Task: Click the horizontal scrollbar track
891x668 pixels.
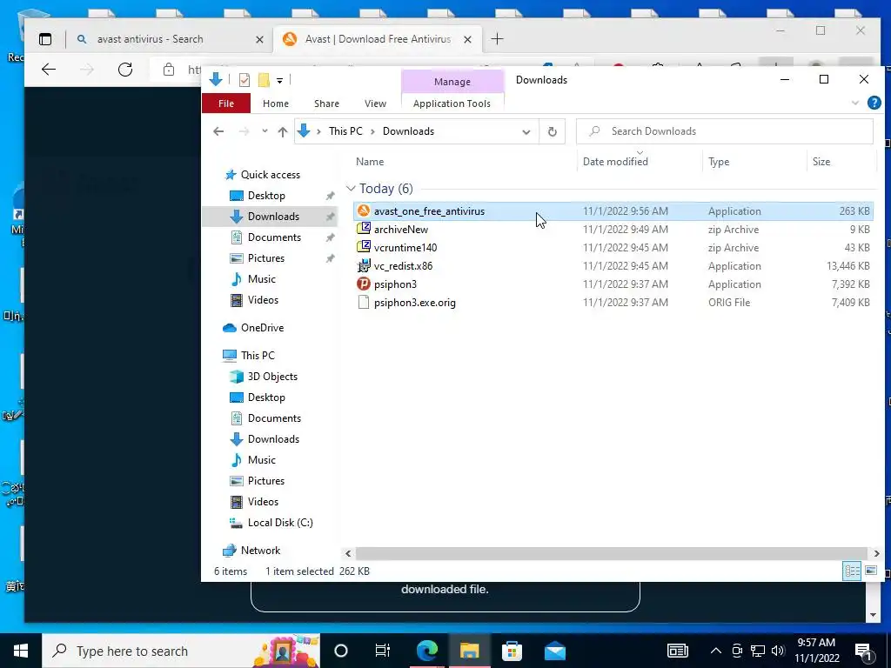Action: [x=612, y=553]
